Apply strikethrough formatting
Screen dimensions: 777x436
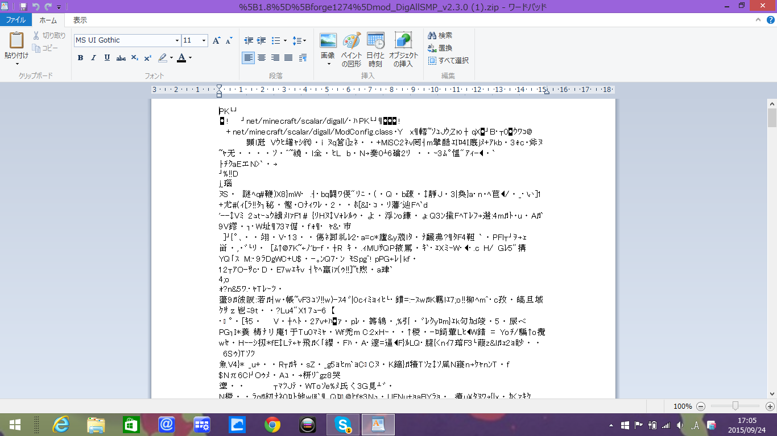121,58
